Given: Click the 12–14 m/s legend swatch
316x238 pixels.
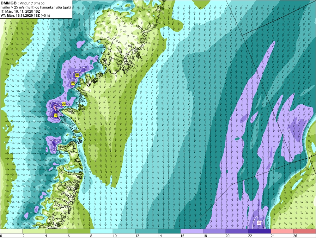Looking at the screenshot, I should point(147,231).
